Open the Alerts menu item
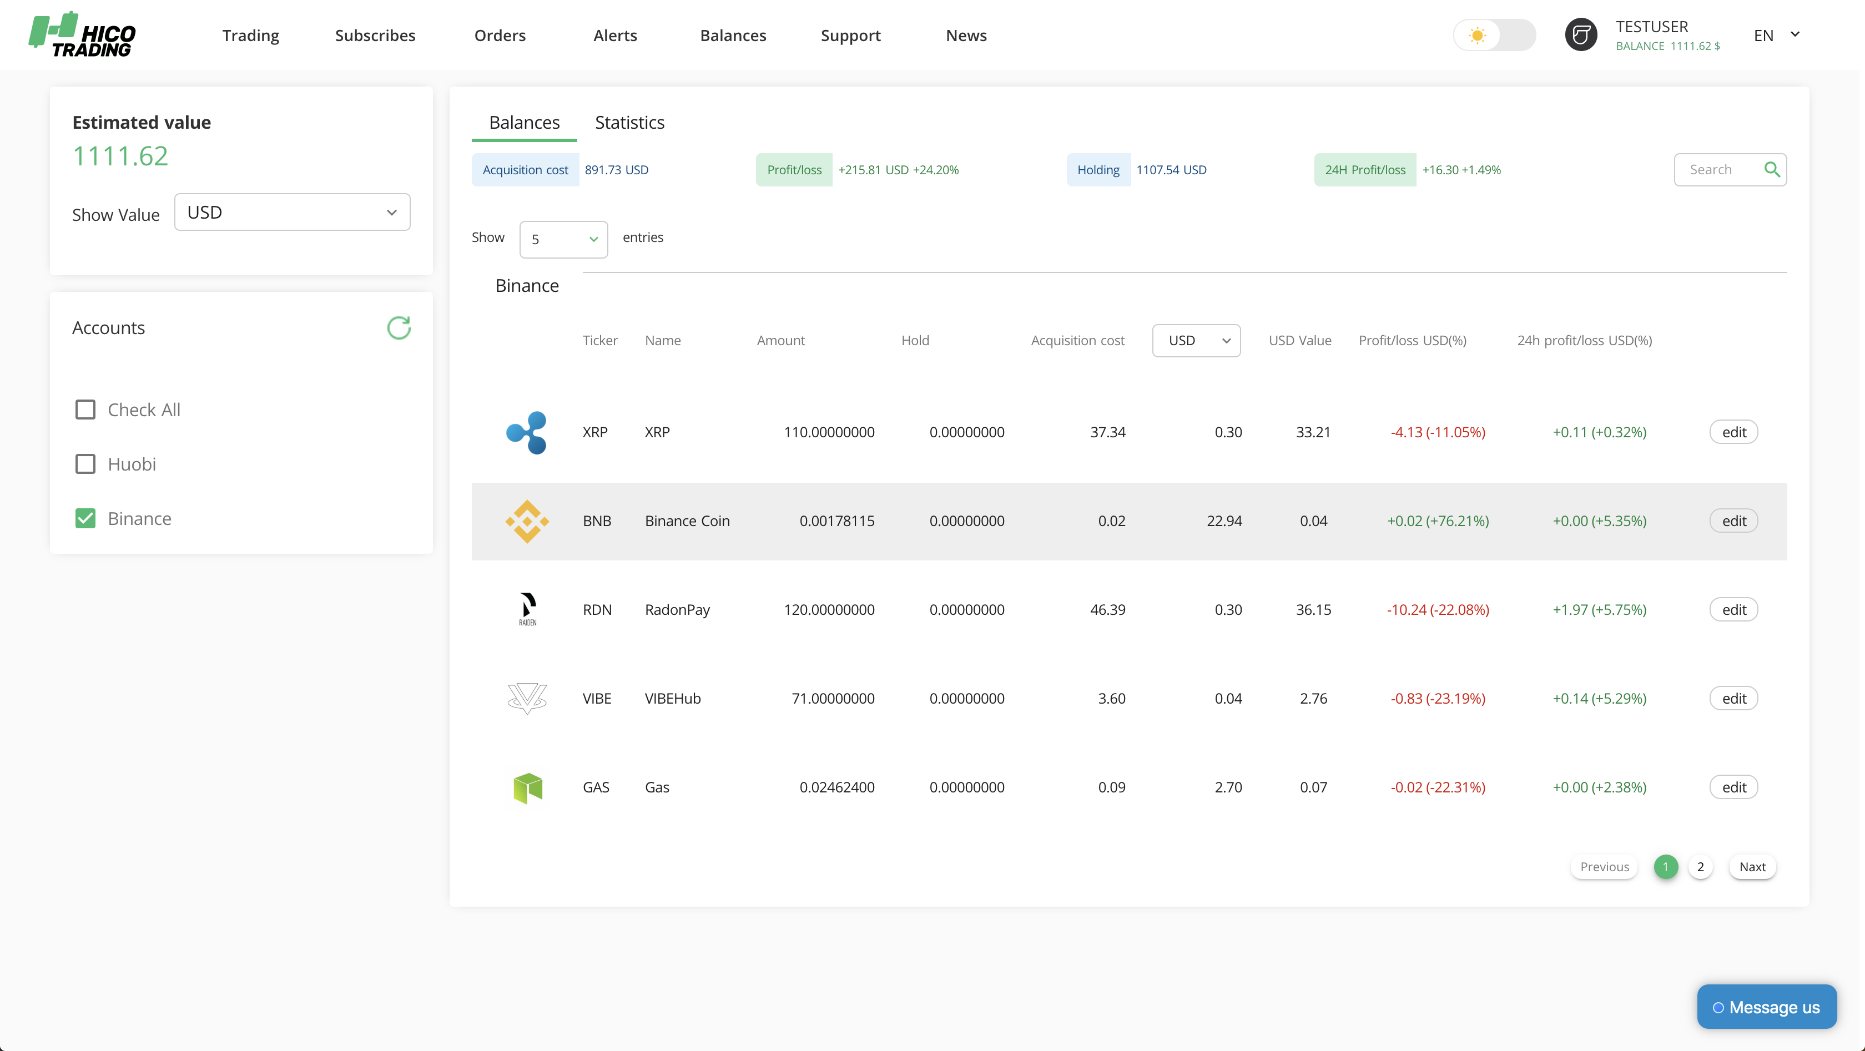This screenshot has width=1865, height=1051. tap(614, 36)
